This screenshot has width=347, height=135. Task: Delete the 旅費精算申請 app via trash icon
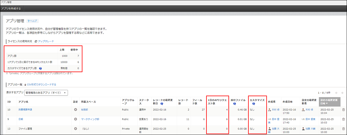click(x=343, y=110)
